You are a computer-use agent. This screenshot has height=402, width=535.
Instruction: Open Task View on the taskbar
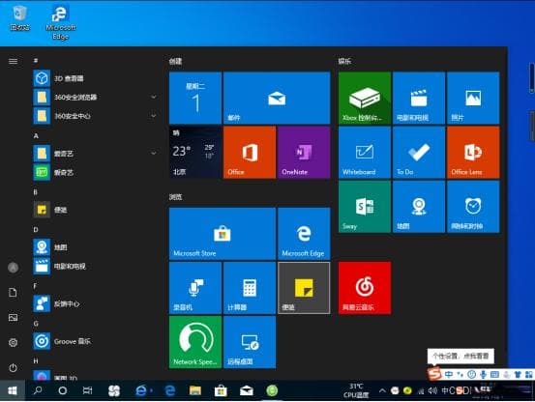pyautogui.click(x=87, y=390)
